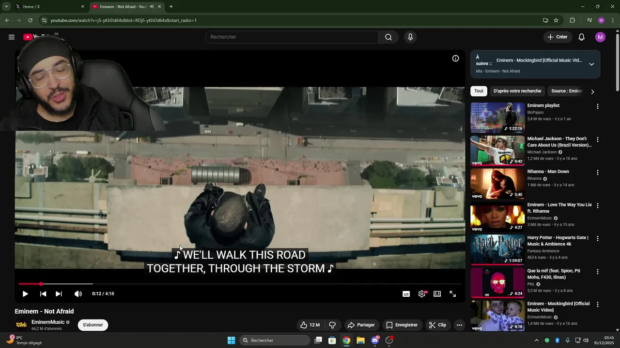This screenshot has height=348, width=620.
Task: Open the Harry Potter Hogwarts Gate thumbnail
Action: [x=497, y=250]
